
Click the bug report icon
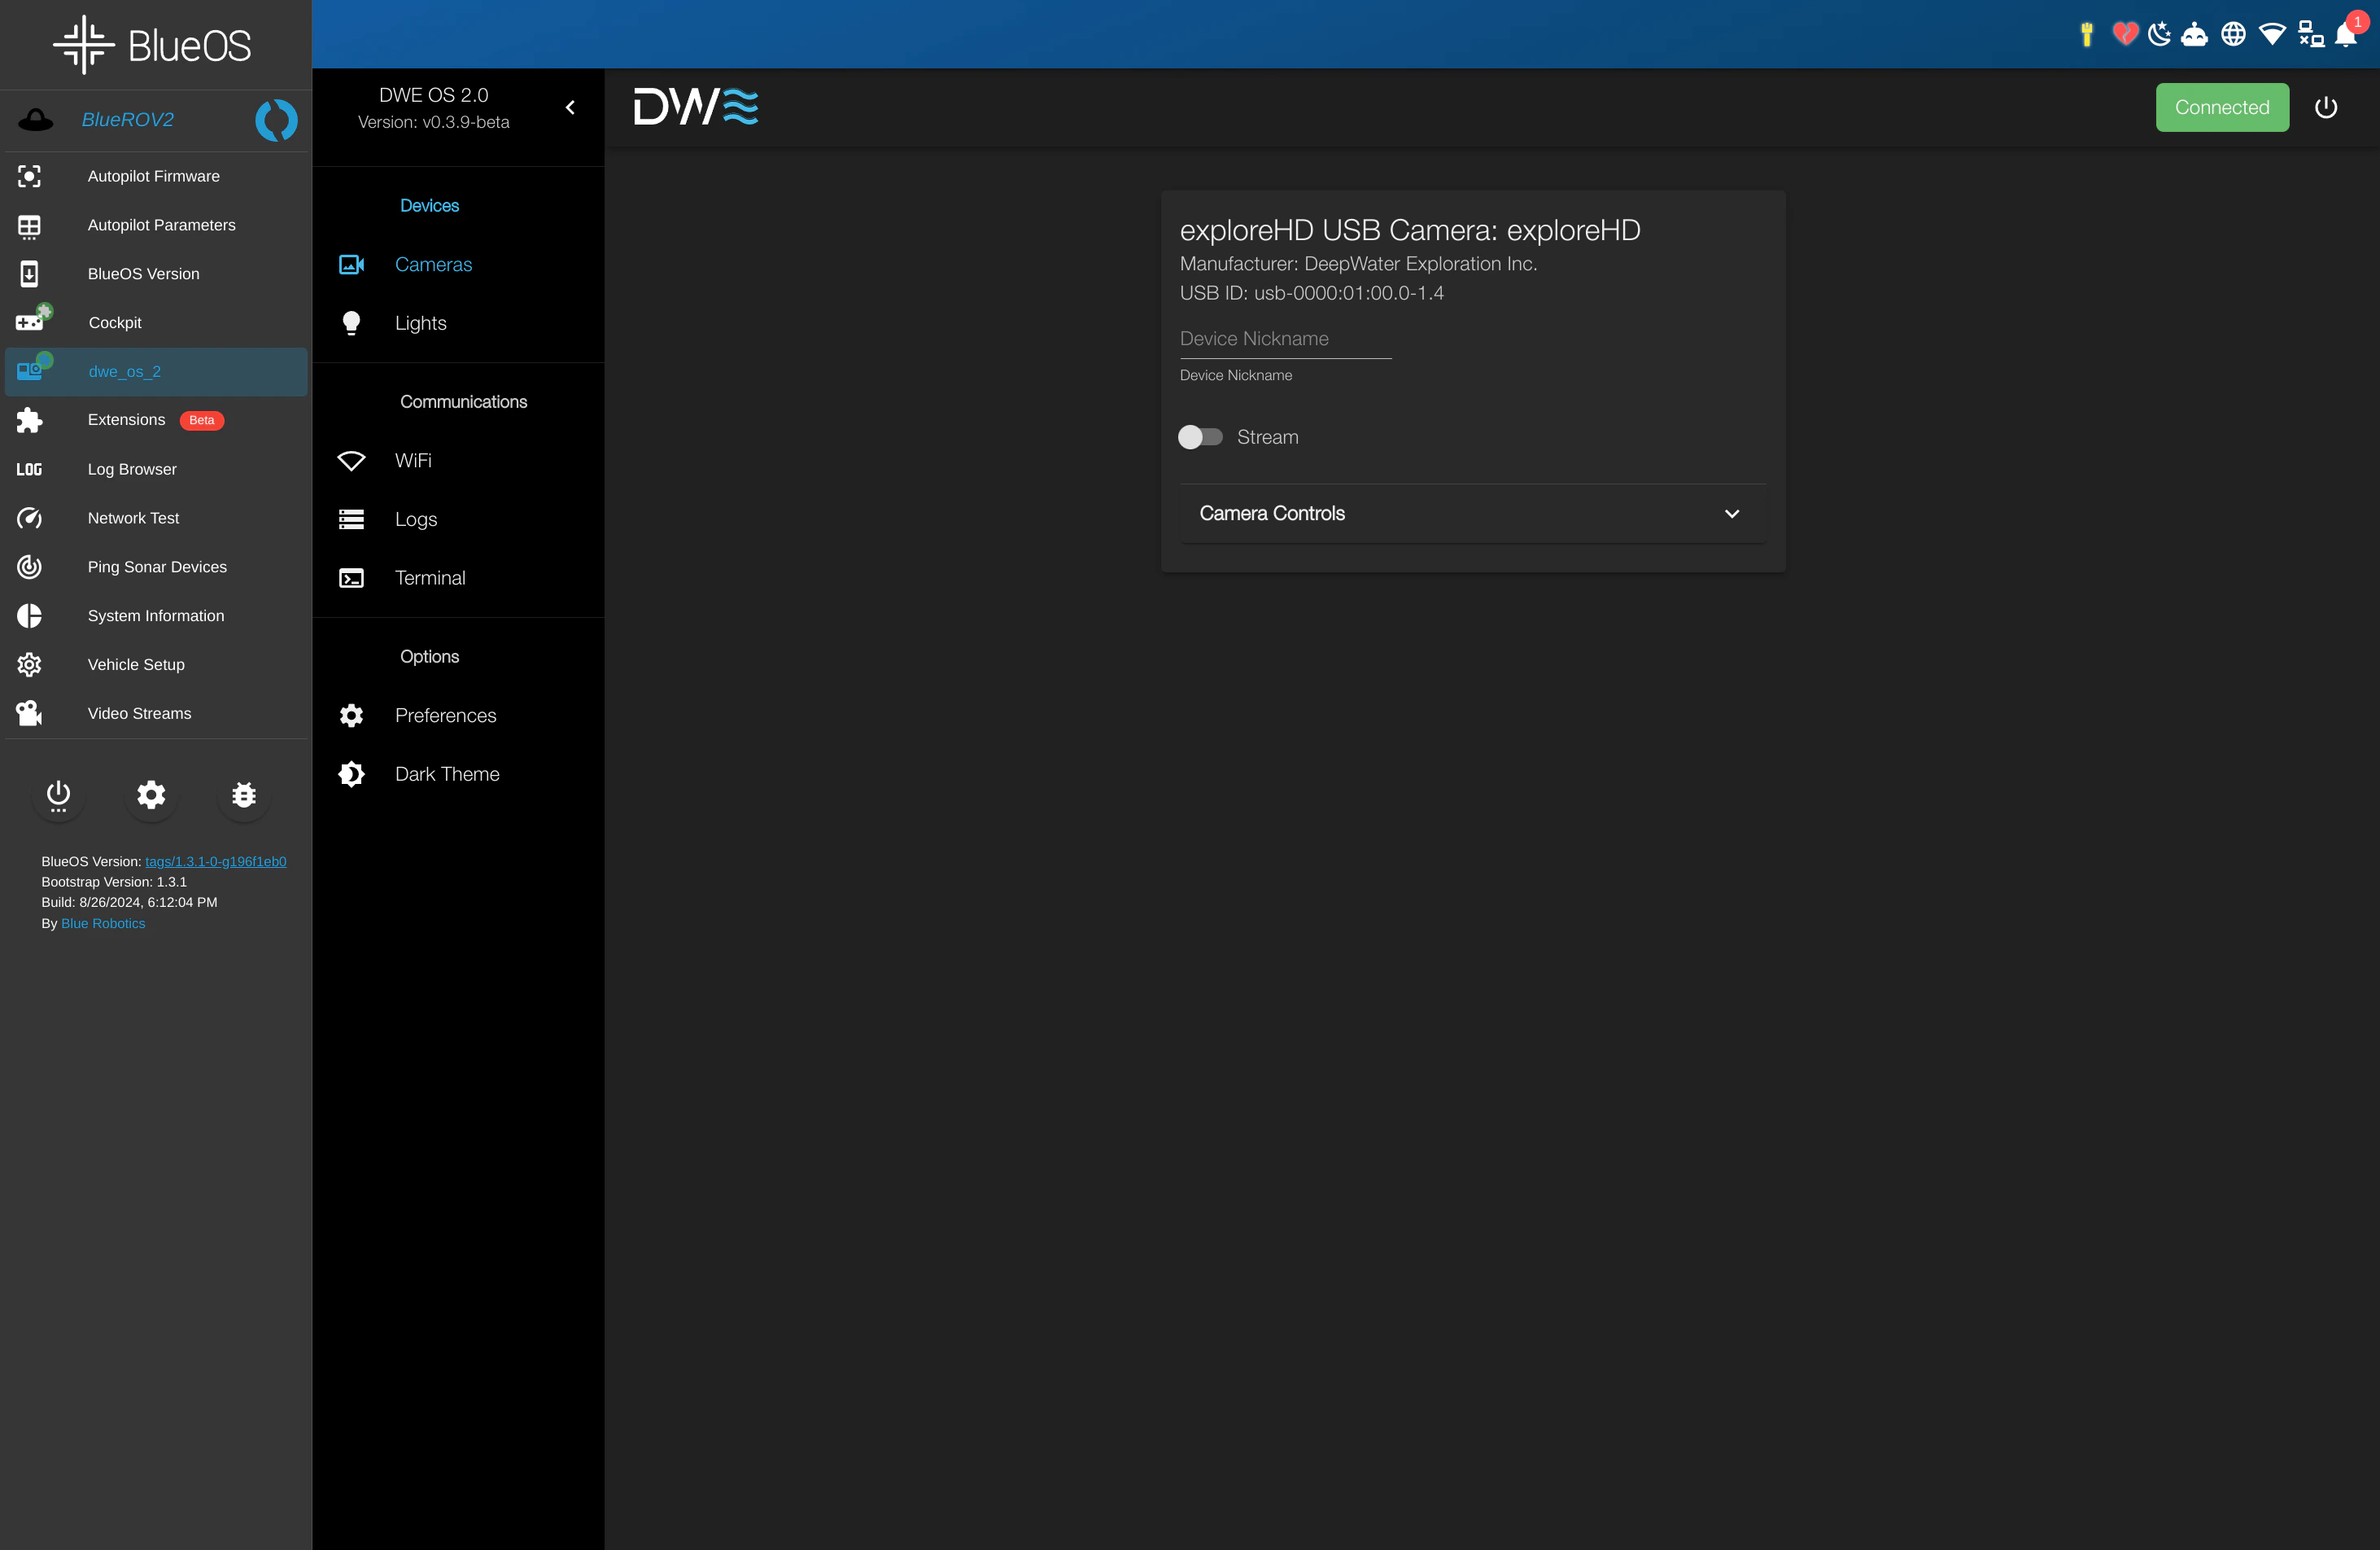click(244, 795)
